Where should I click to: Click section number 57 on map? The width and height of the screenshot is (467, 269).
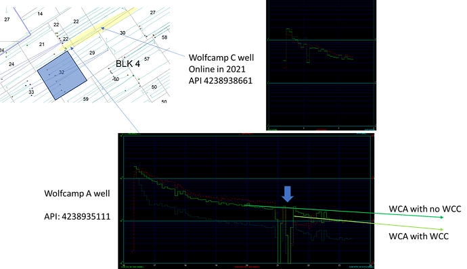coord(147,59)
